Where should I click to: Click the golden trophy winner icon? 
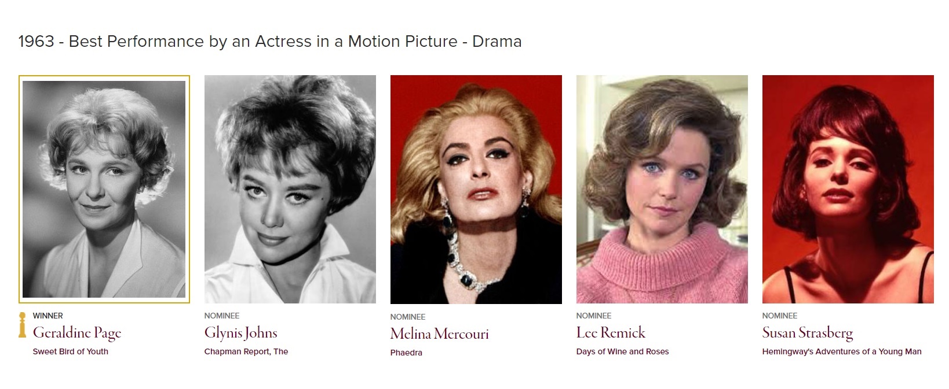tap(22, 325)
